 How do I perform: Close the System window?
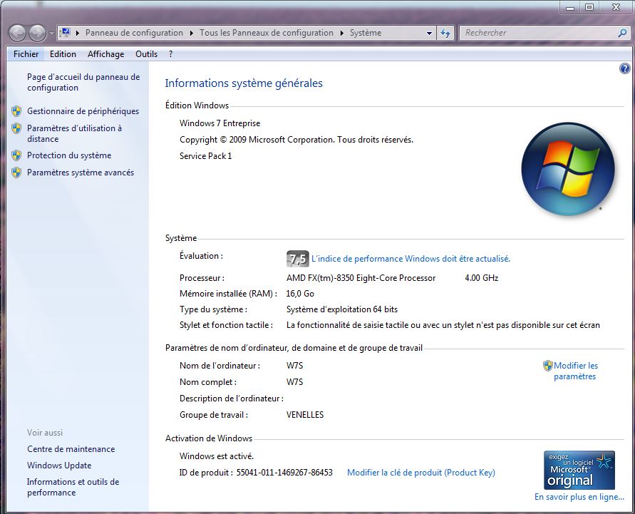tap(616, 7)
